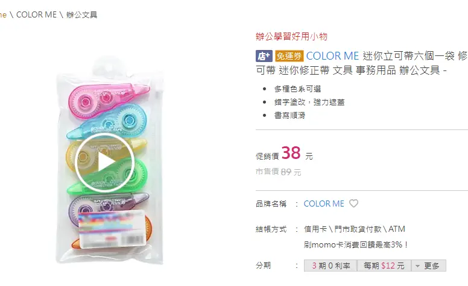The image size is (468, 286).
Task: Click the COLOR ME link in the product title
Action: click(332, 56)
